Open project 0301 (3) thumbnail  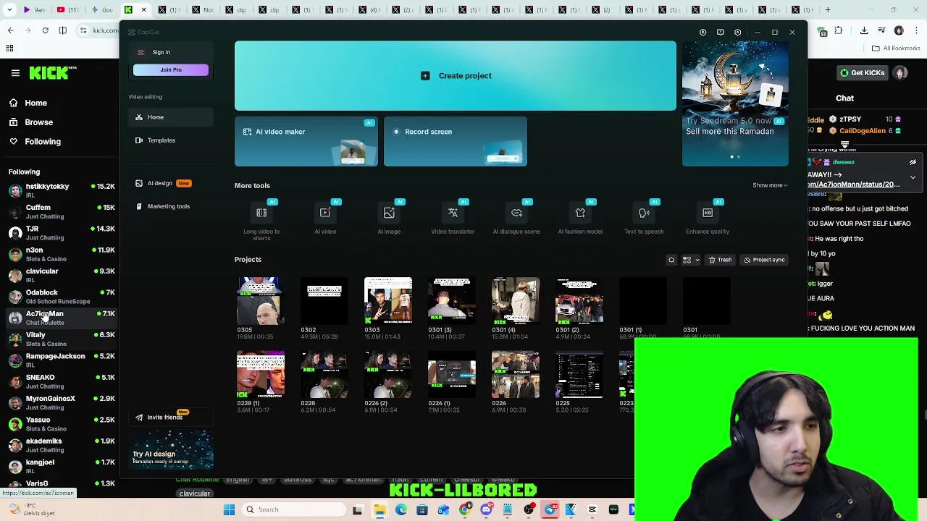point(452,300)
